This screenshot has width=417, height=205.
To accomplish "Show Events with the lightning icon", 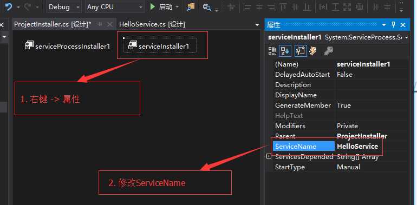I will coord(313,51).
